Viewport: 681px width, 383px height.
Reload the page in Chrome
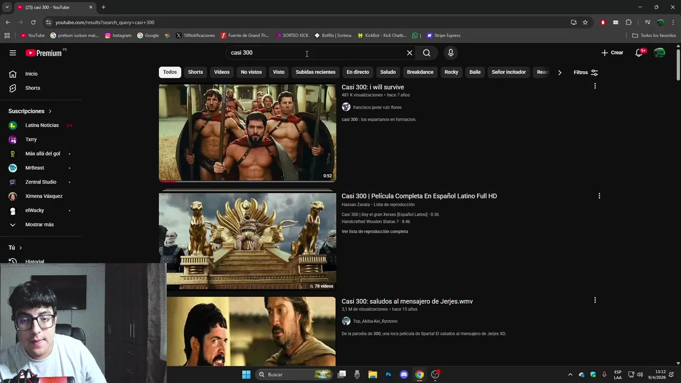[33, 22]
